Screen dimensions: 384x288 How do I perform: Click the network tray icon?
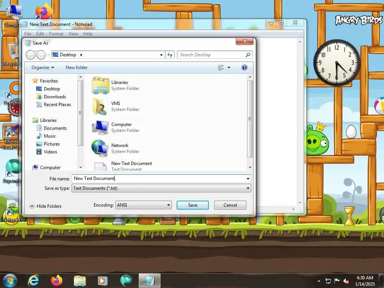coord(328,281)
